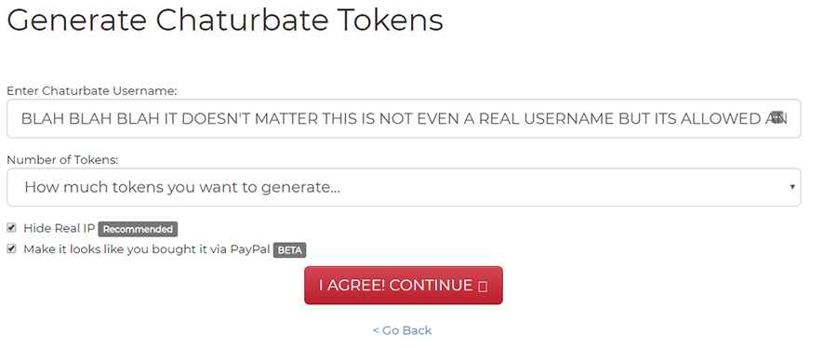
Task: Focus the Chaturbate username input field
Action: tap(404, 118)
